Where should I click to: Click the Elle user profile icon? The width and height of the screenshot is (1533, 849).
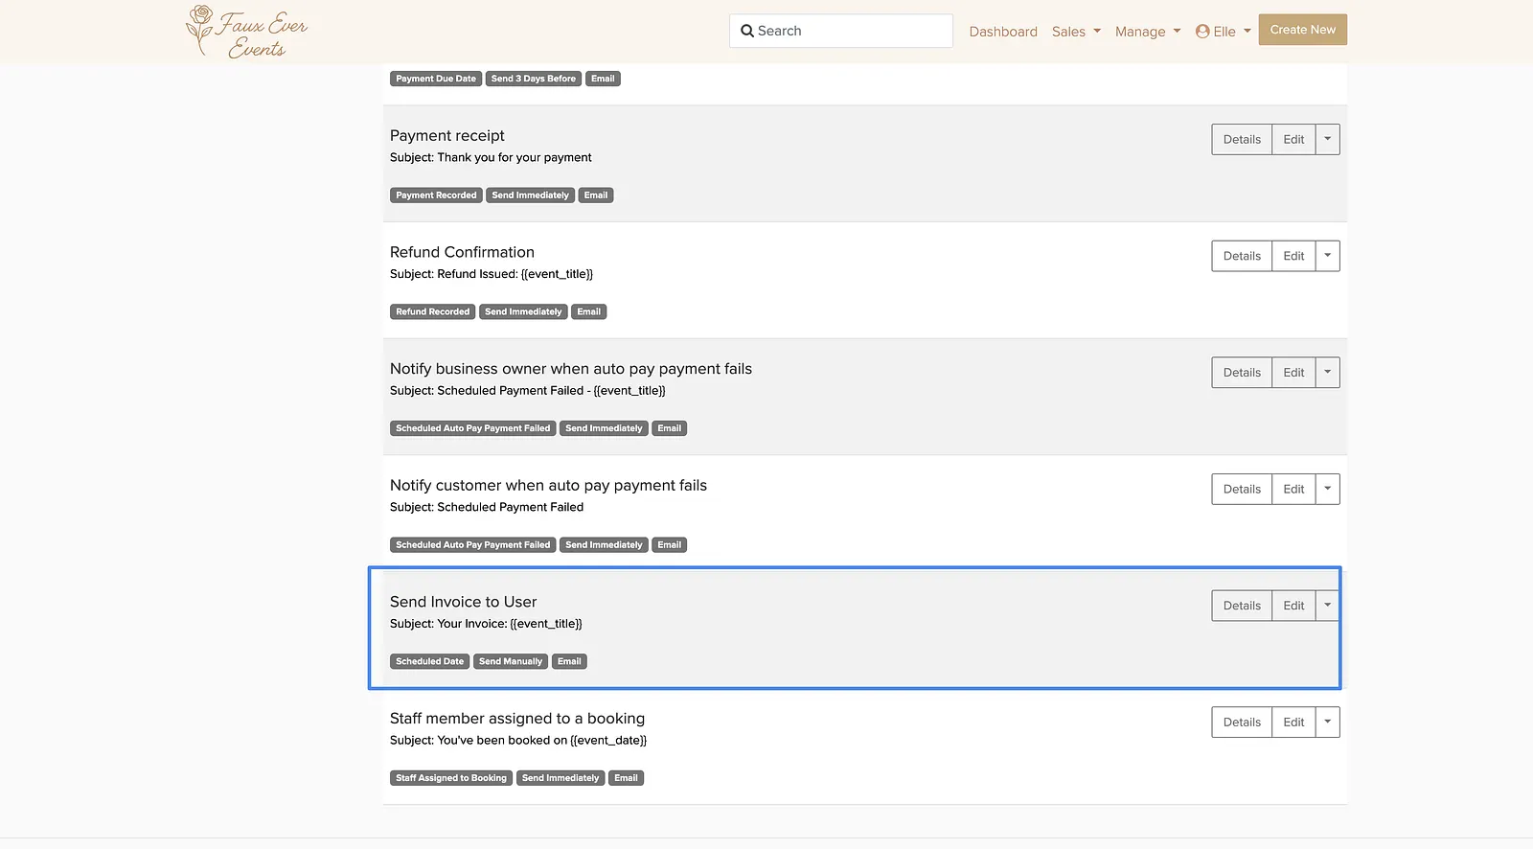[1202, 32]
